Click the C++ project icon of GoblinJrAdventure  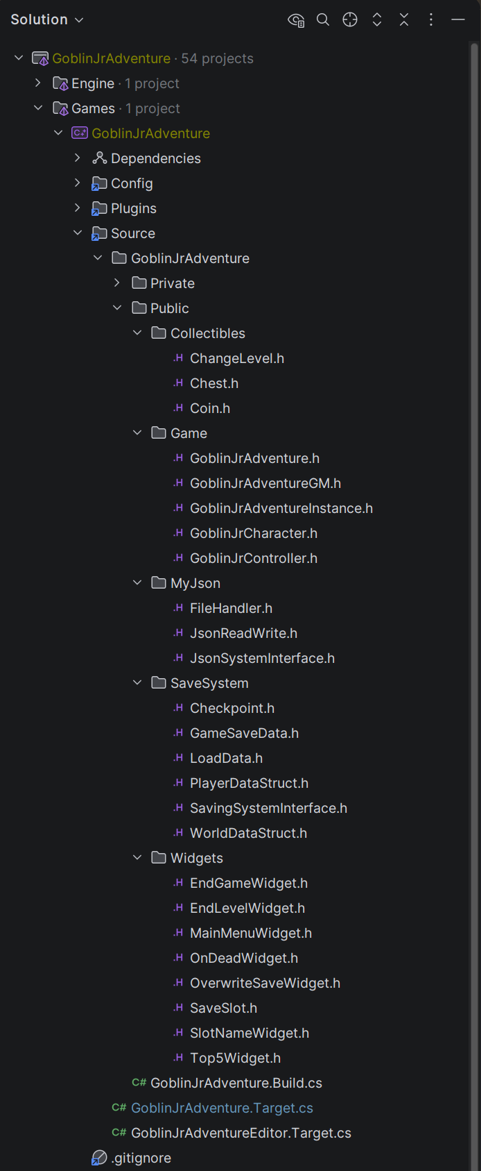tap(80, 133)
